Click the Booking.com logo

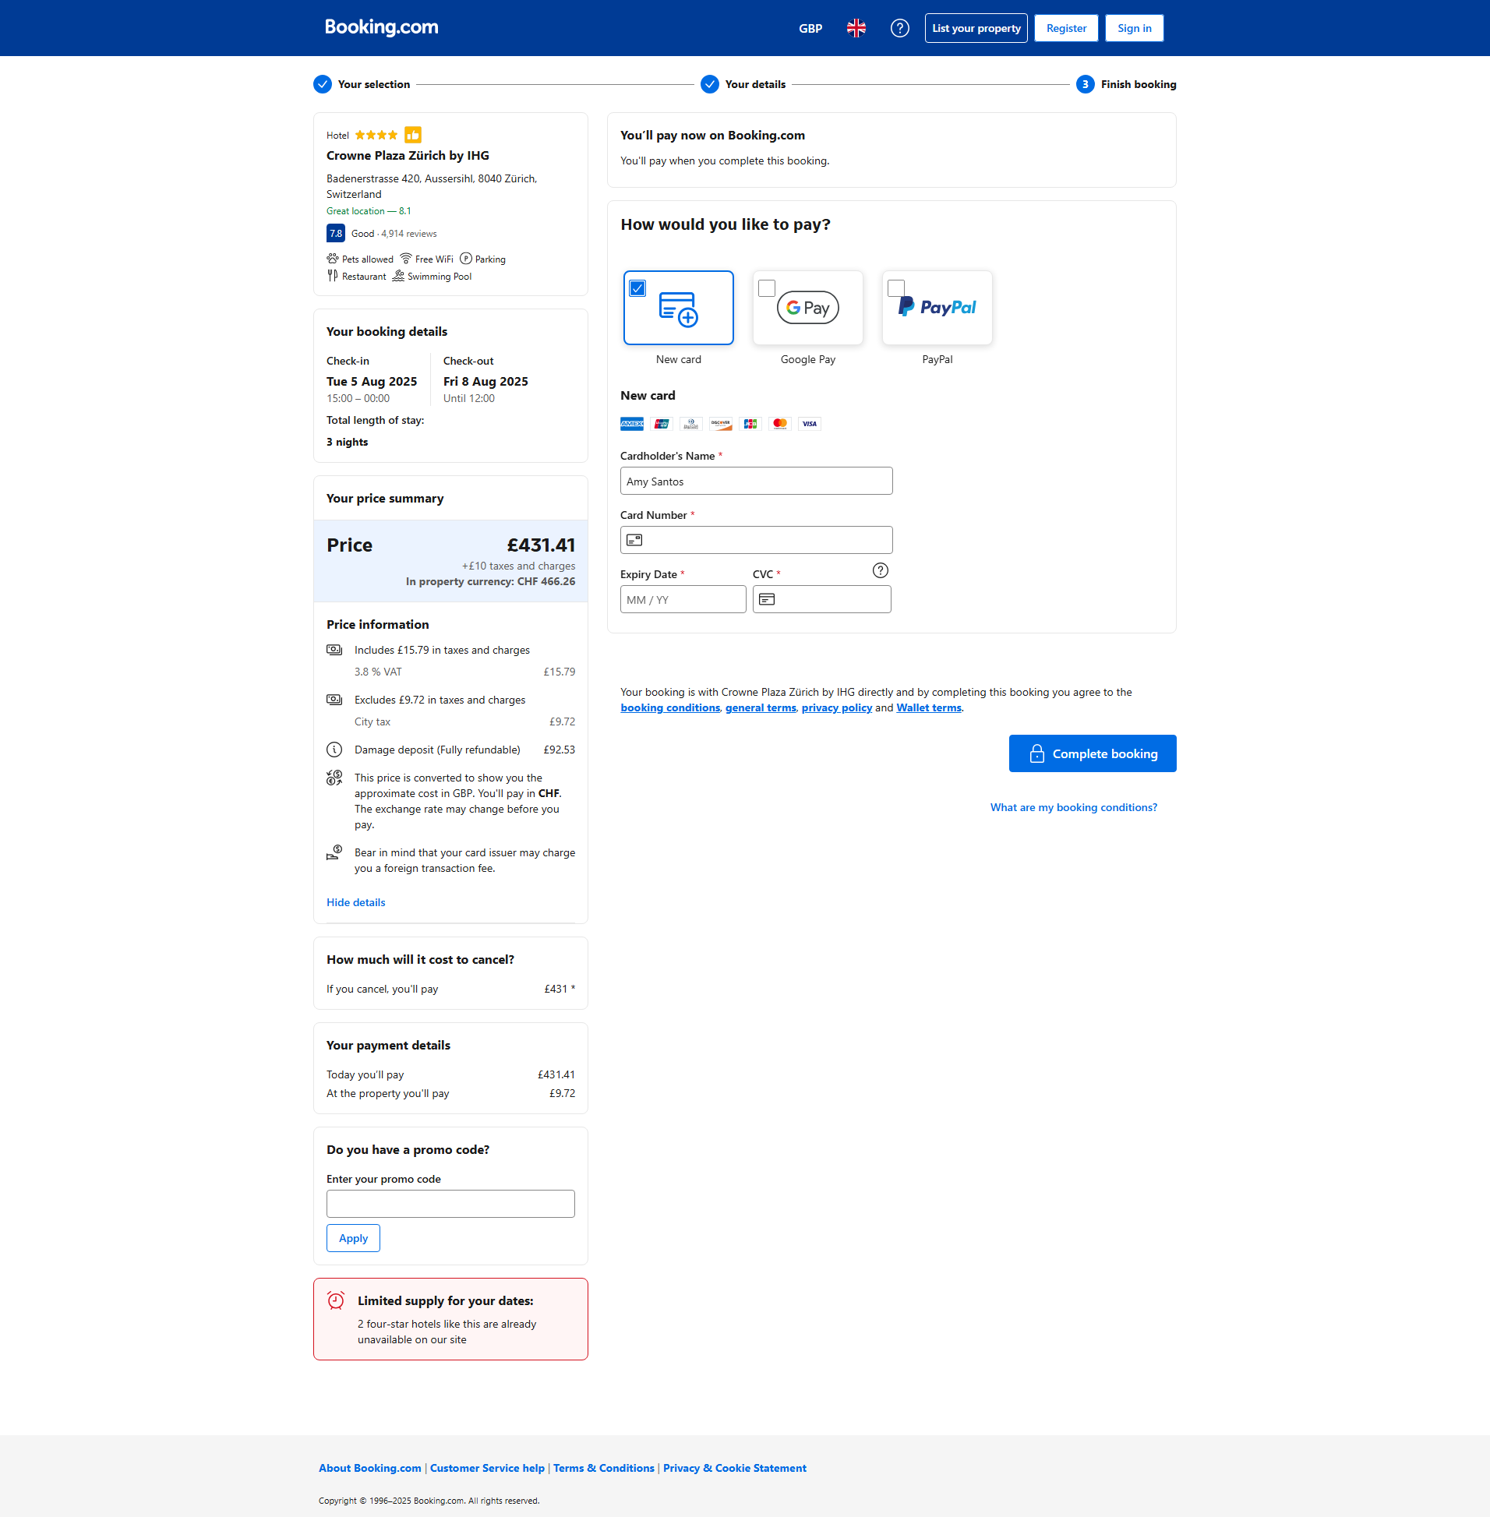382,27
